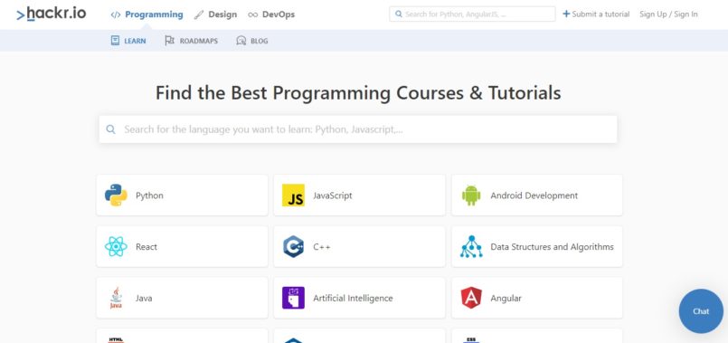Open the Python course card

click(x=182, y=195)
